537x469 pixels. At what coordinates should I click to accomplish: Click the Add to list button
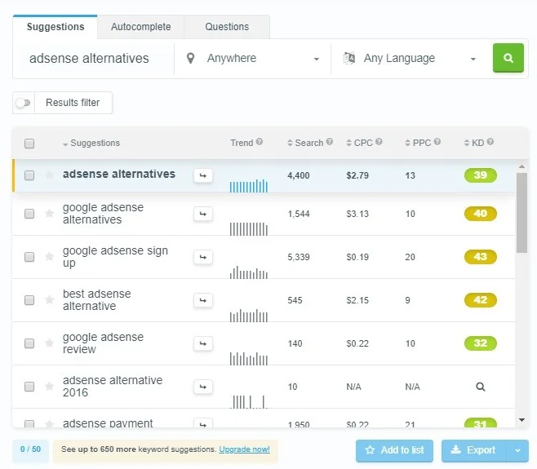[x=394, y=450]
